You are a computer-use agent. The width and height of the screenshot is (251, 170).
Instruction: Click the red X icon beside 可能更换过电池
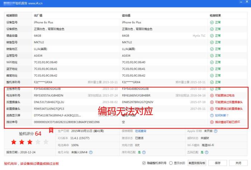[212, 96]
